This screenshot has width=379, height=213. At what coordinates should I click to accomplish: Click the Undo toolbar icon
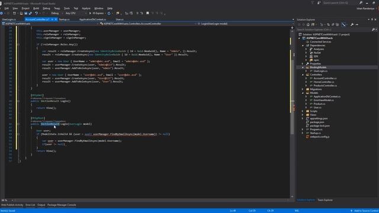[x=37, y=13]
